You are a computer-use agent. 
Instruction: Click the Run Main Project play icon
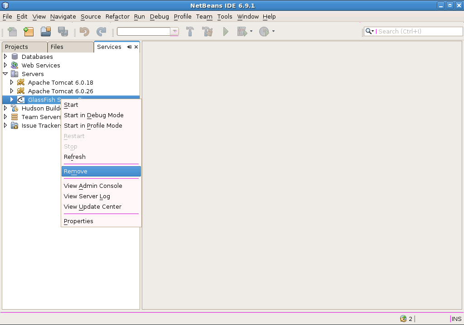(226, 32)
